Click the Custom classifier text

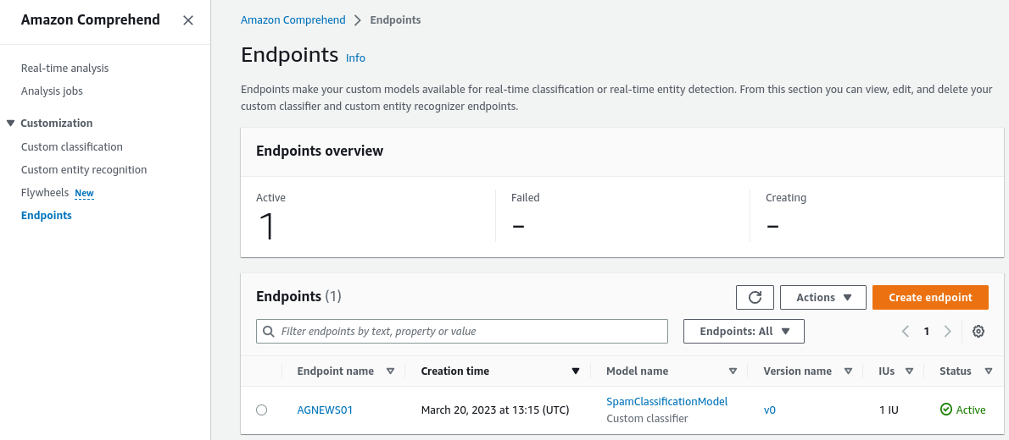coord(647,419)
